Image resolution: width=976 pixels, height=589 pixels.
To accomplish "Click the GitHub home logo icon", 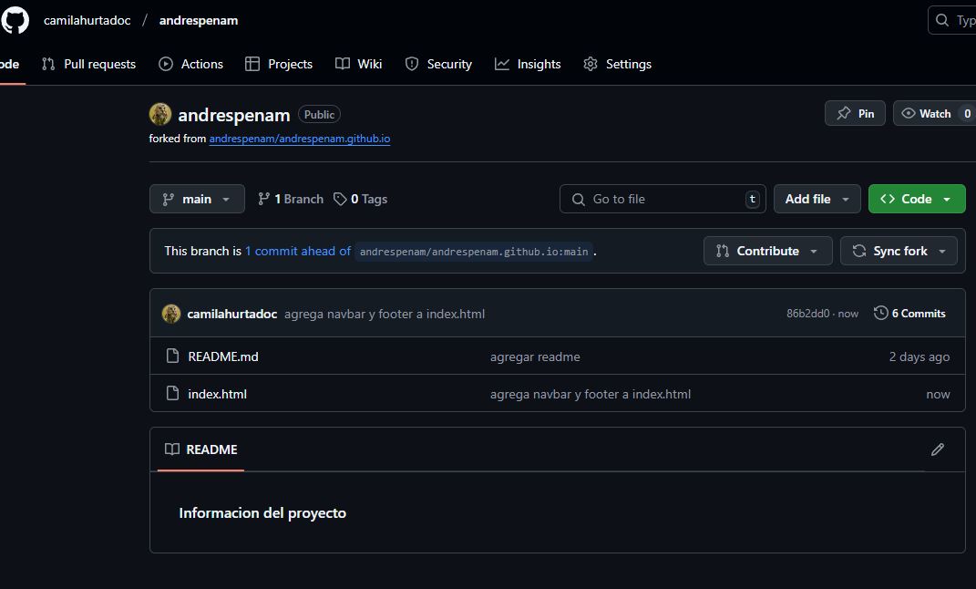I will 15,19.
